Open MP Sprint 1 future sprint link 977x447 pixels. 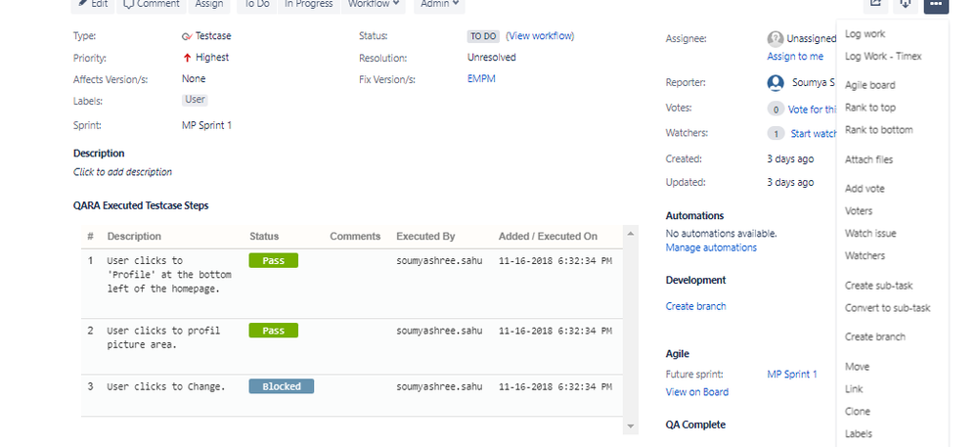[792, 374]
